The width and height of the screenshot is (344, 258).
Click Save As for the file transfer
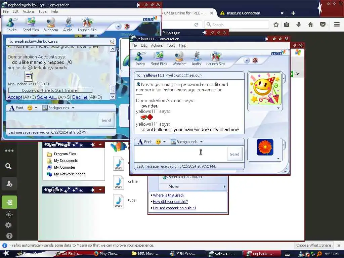(x=47, y=97)
